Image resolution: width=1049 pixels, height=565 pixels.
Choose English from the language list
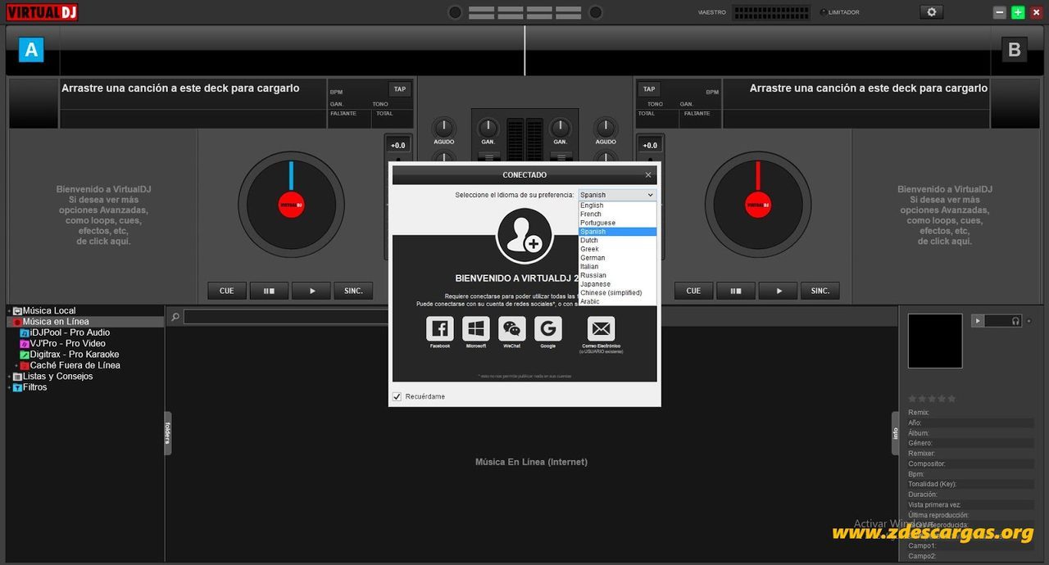coord(617,206)
